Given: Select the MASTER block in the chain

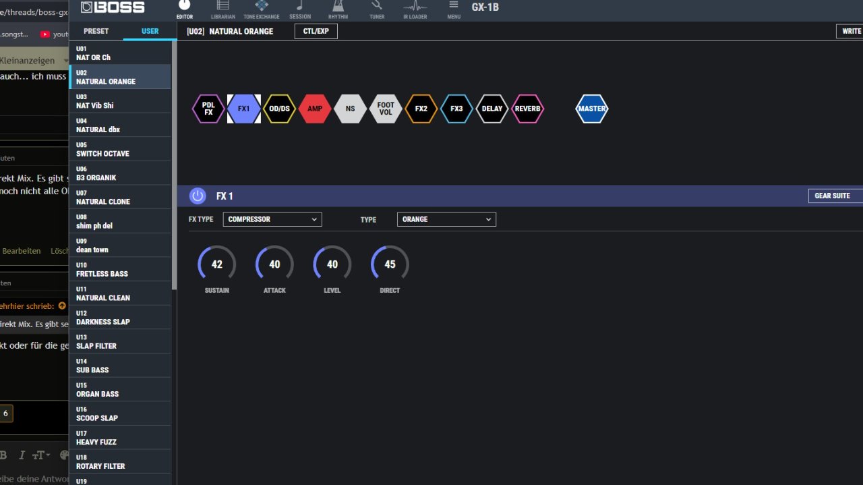Looking at the screenshot, I should 591,109.
